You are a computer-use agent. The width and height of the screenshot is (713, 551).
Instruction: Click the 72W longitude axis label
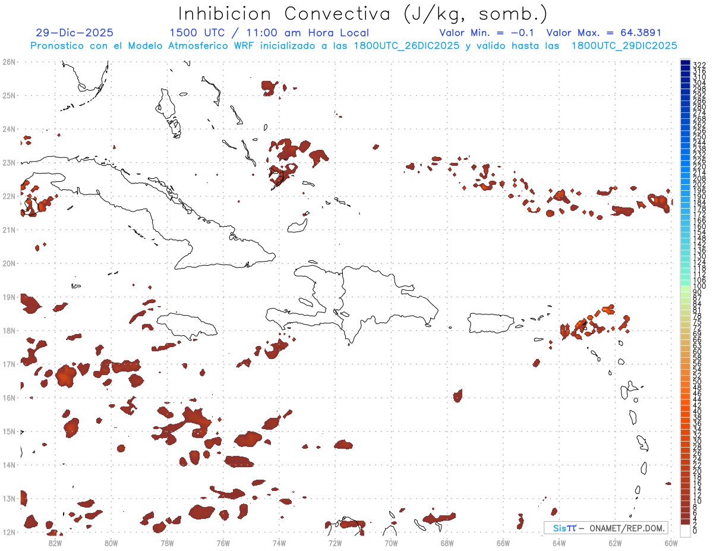coord(335,542)
